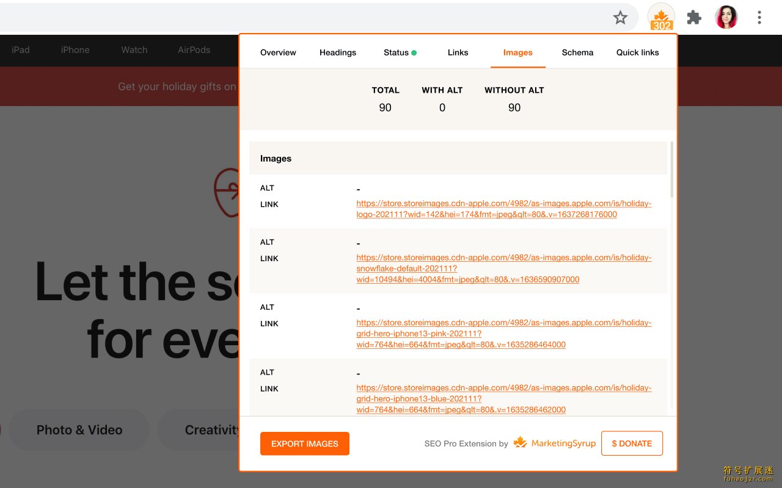Click the WITH ALT count 0
This screenshot has height=488, width=782.
[442, 108]
